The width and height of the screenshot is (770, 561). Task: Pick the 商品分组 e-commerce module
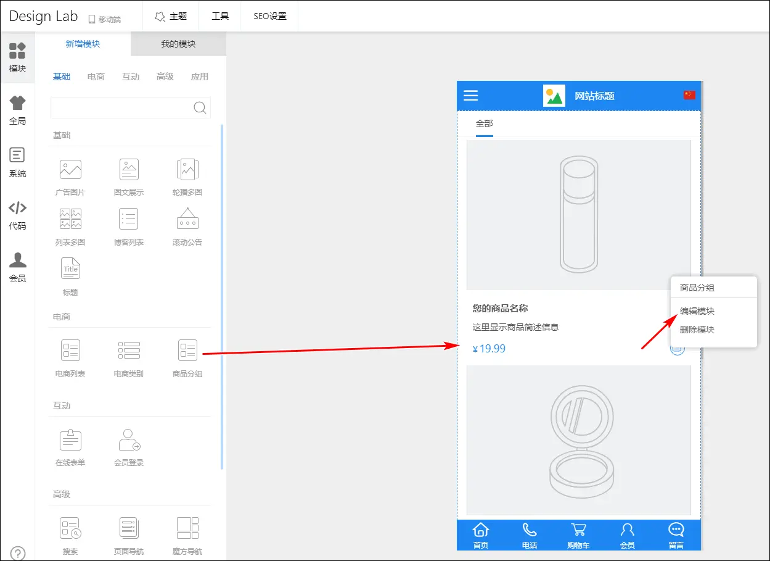(187, 351)
